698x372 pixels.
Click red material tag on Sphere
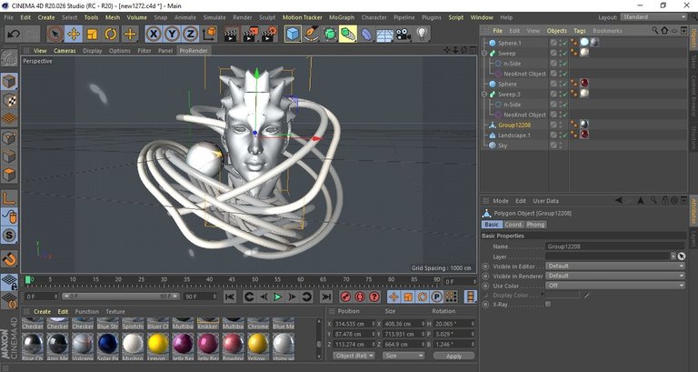click(584, 84)
